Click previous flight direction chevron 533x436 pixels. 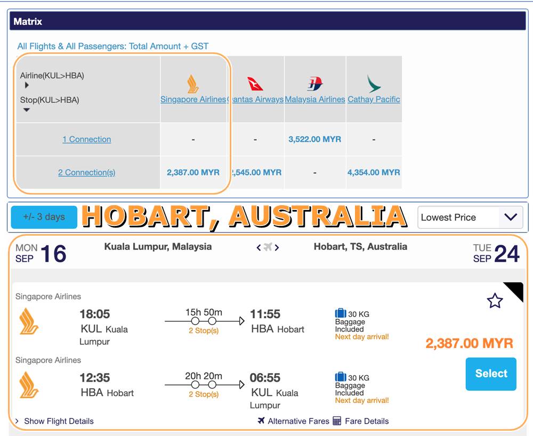(259, 247)
